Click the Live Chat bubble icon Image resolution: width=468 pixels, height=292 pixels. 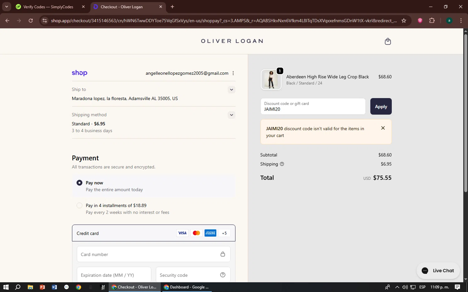425,271
